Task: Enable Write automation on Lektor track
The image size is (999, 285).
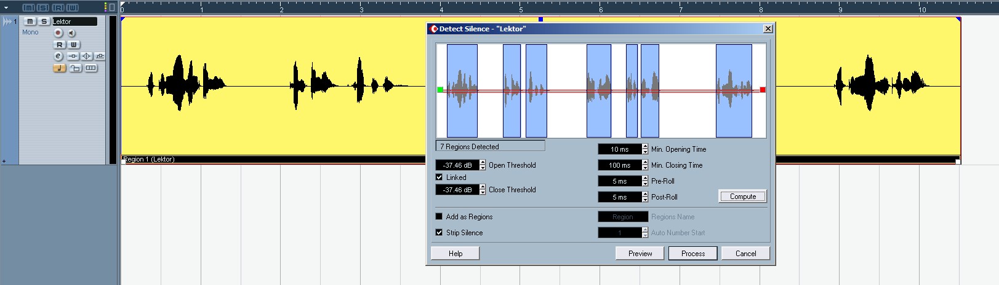Action: [x=73, y=45]
